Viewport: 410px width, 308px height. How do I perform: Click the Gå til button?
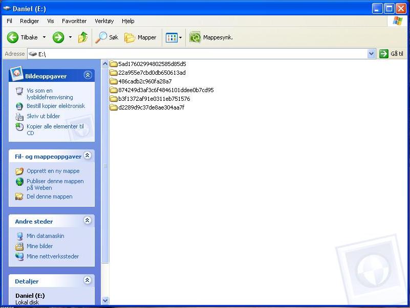point(392,54)
